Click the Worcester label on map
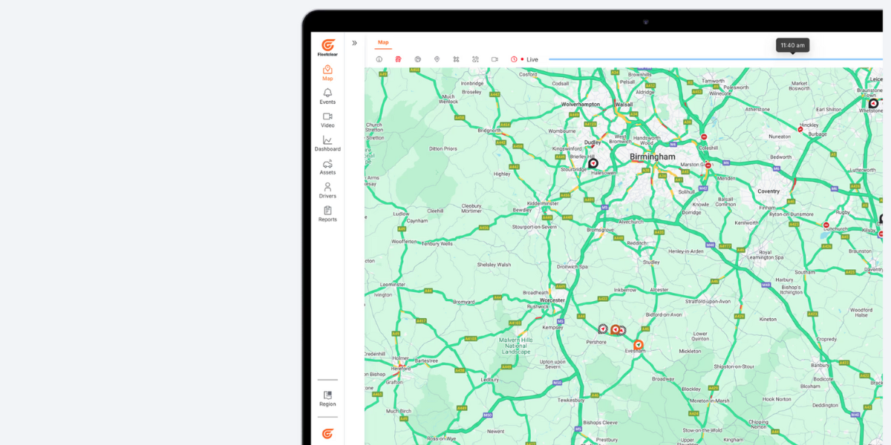 pos(552,300)
